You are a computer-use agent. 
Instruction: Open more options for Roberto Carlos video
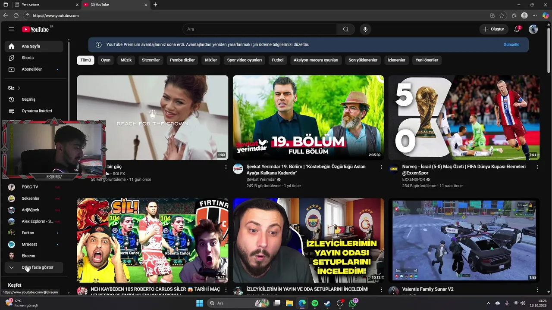[226, 290]
